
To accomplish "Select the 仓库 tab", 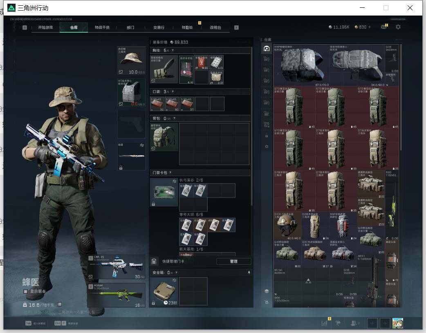I will (x=74, y=27).
